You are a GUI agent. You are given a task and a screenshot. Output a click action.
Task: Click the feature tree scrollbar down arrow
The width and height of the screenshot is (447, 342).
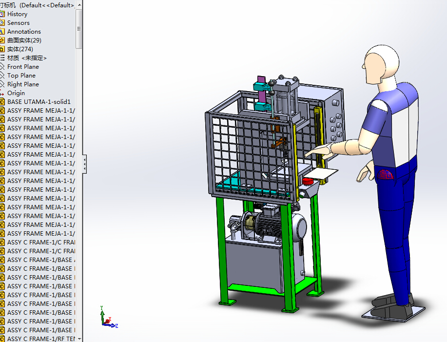[79, 339]
